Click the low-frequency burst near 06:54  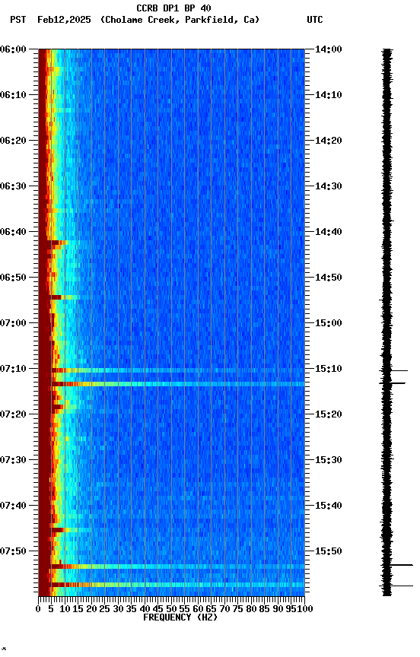pyautogui.click(x=64, y=297)
